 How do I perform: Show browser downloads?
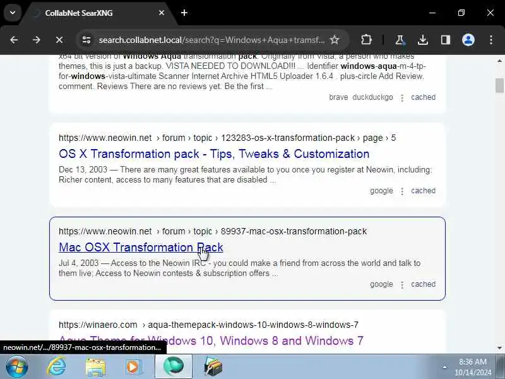click(422, 40)
